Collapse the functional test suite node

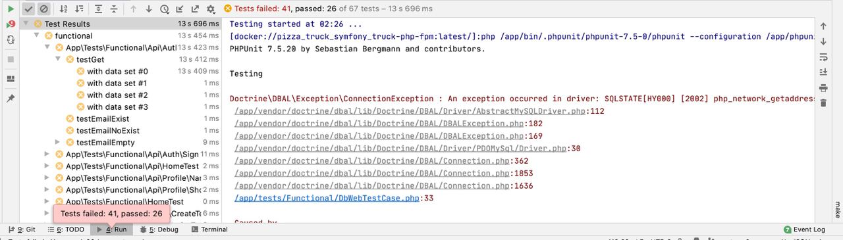(37, 36)
